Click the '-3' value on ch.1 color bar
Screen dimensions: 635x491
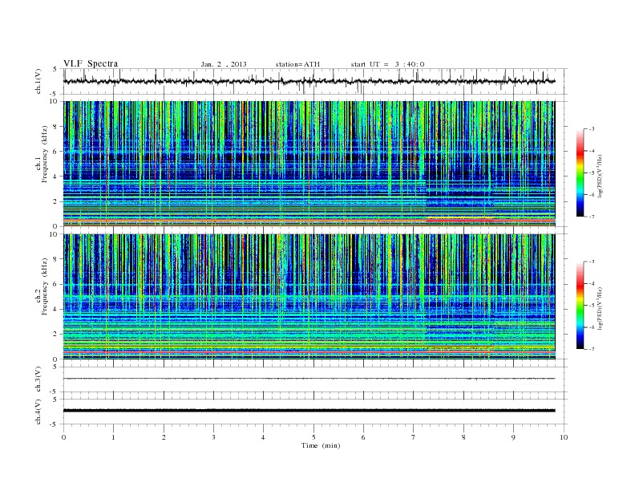click(591, 129)
